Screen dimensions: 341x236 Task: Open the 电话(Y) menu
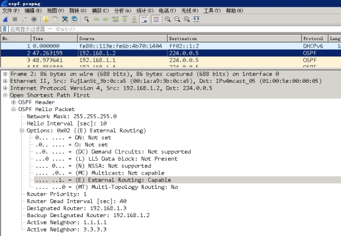point(168,11)
